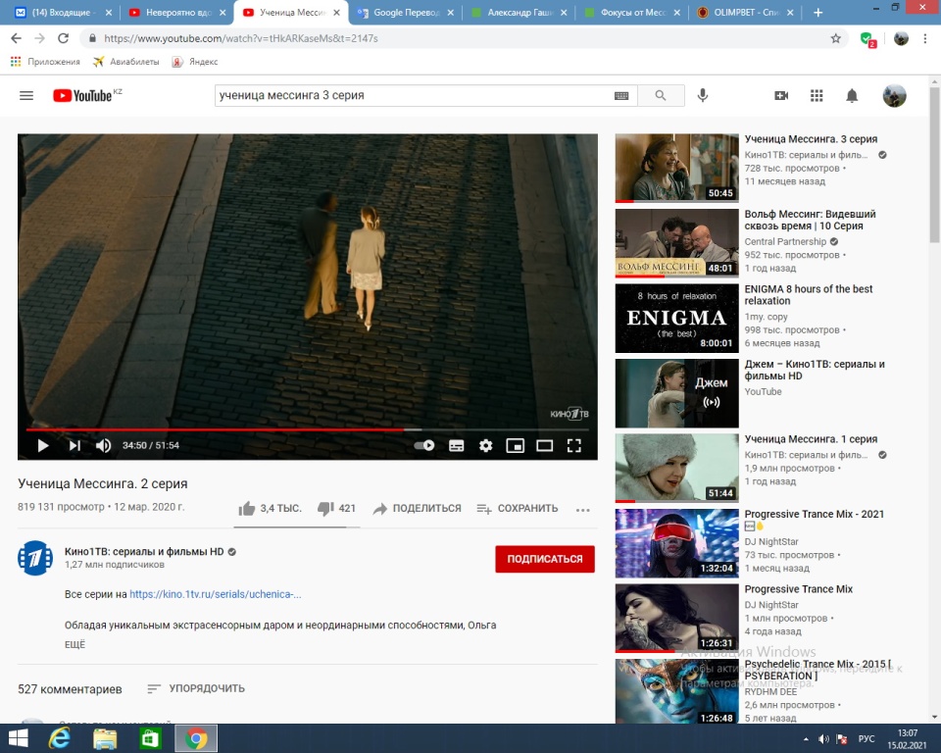This screenshot has width=941, height=753.
Task: Start voice search with microphone icon
Action: click(703, 95)
